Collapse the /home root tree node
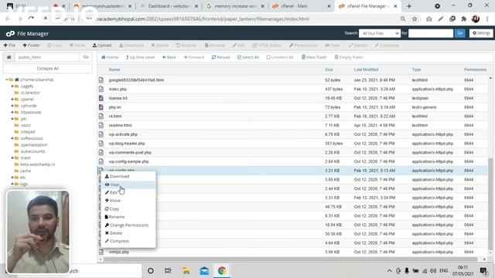This screenshot has height=278, width=495. pos(7,80)
